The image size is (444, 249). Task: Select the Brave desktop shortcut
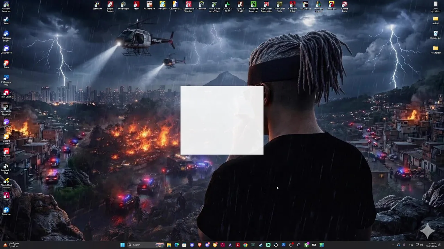click(x=6, y=64)
